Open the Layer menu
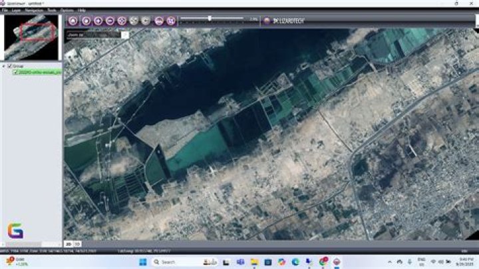 tap(16, 11)
